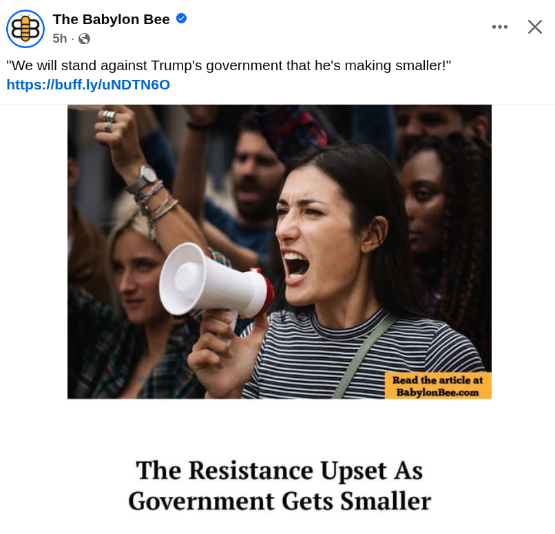Image resolution: width=555 pixels, height=534 pixels.
Task: Click the headline line The Resistance Upset As
Action: click(280, 471)
